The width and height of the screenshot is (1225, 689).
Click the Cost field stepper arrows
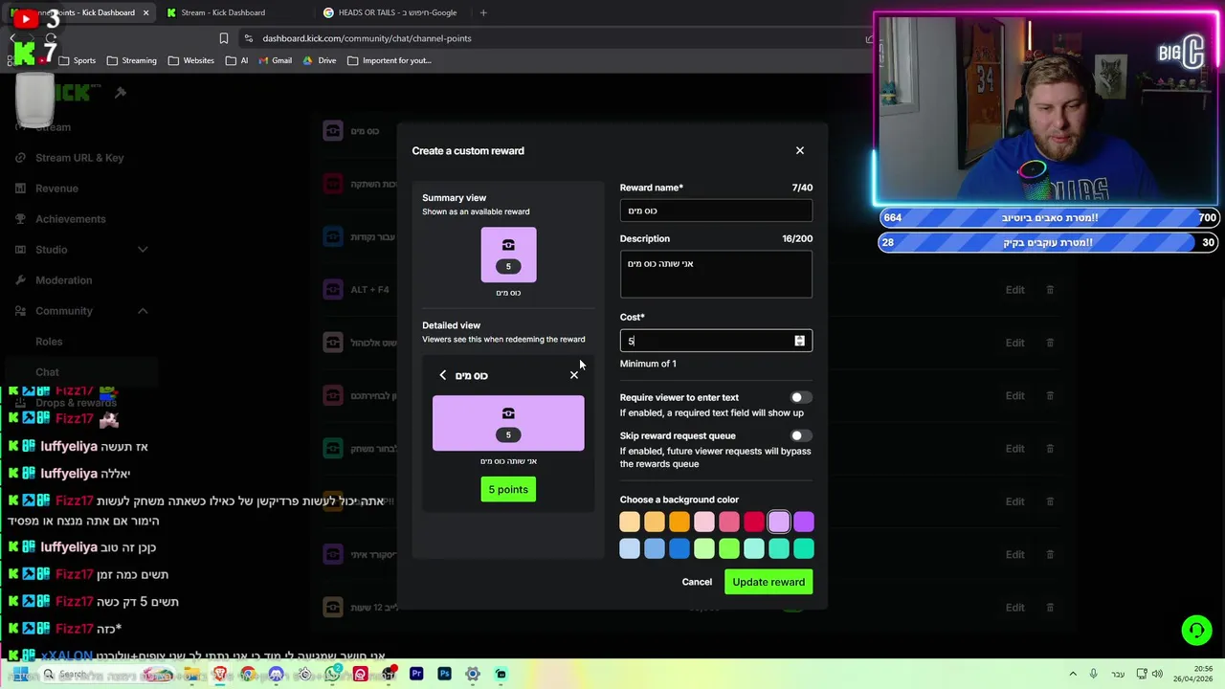[x=800, y=341]
